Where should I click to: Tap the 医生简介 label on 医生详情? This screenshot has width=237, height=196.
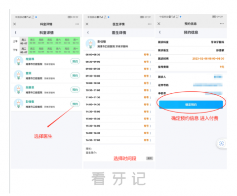[91, 153]
